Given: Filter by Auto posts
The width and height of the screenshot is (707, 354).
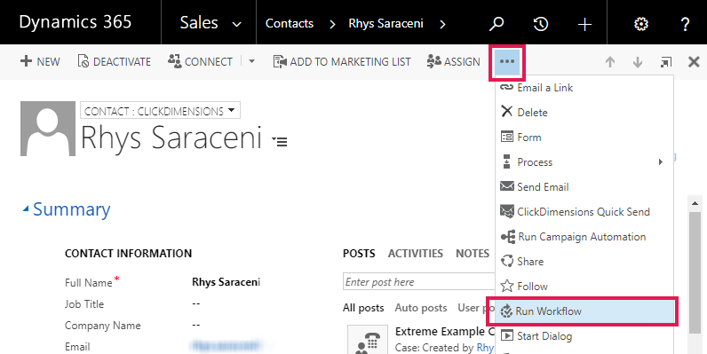Looking at the screenshot, I should (x=421, y=308).
